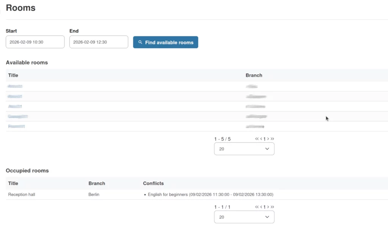Jump to first page of Occupied rooms
This screenshot has width=388, height=228.
point(257,207)
